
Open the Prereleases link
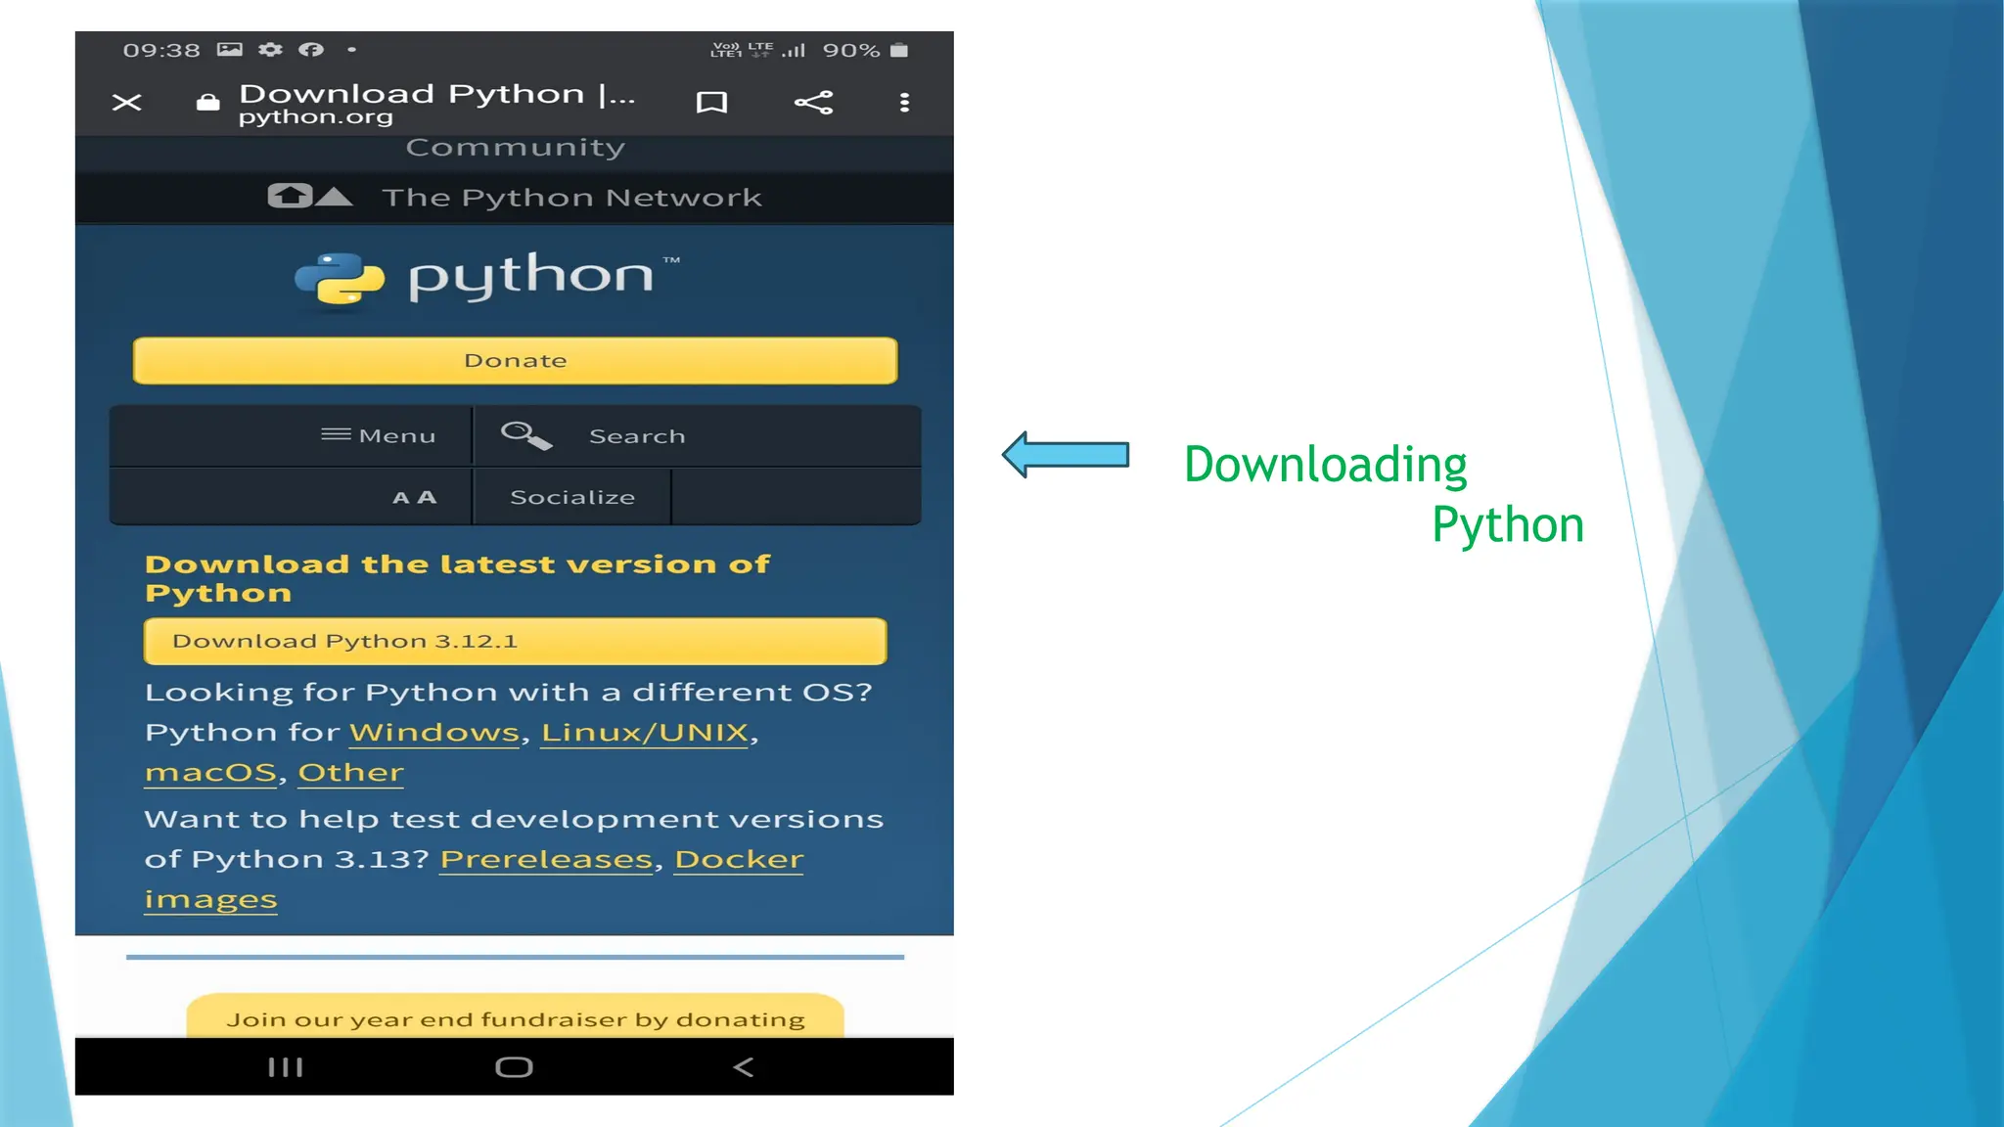coord(546,859)
